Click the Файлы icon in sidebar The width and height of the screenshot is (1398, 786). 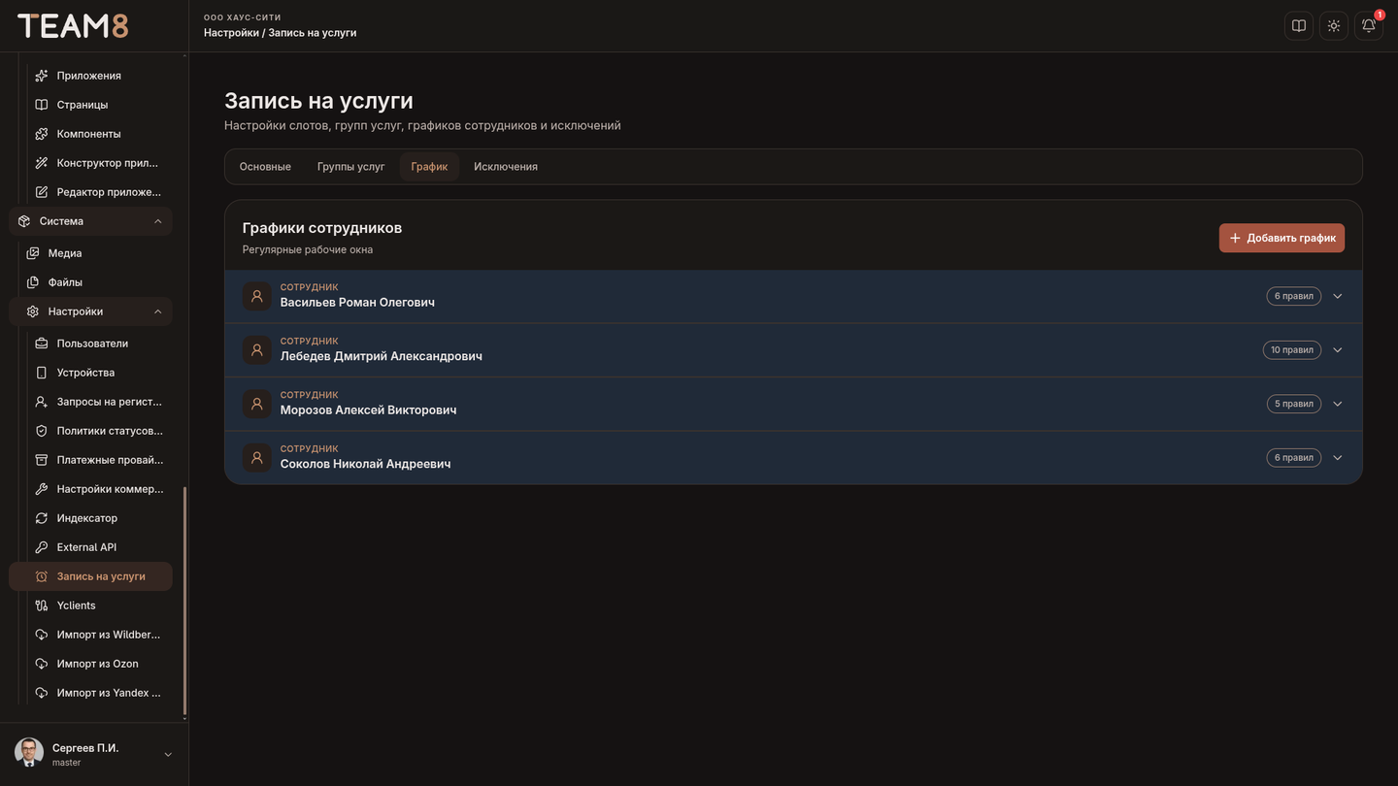33,282
